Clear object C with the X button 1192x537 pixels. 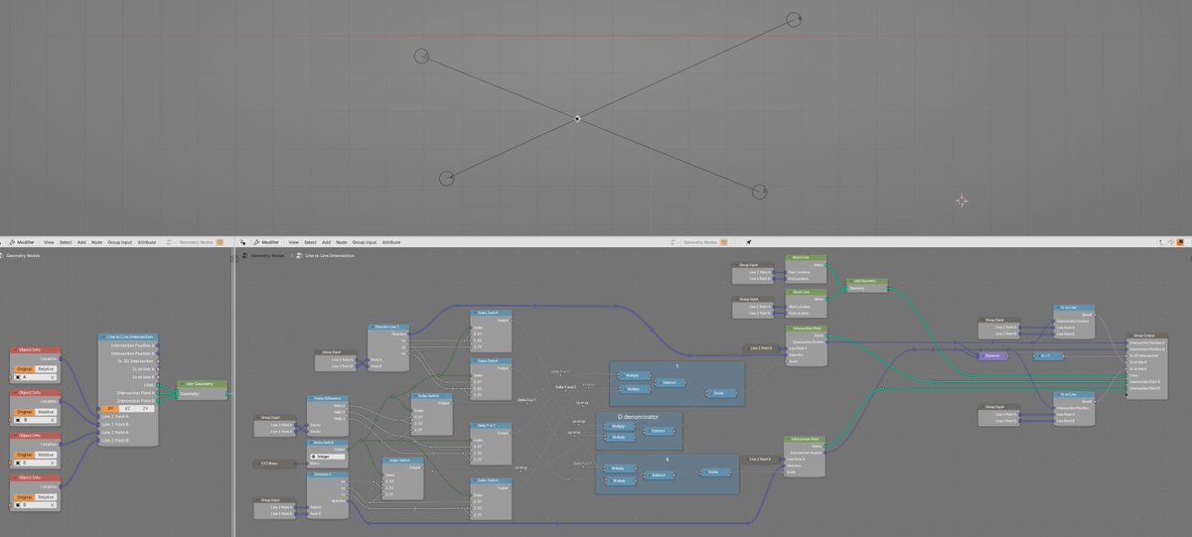coord(53,463)
